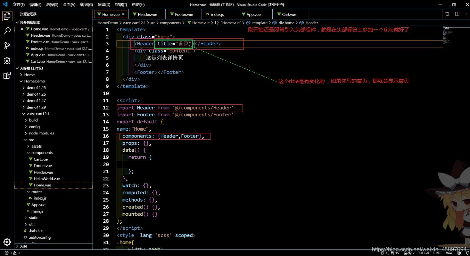Collapse the 无标题 (工作区) section
This screenshot has height=256, width=470.
[53, 68]
